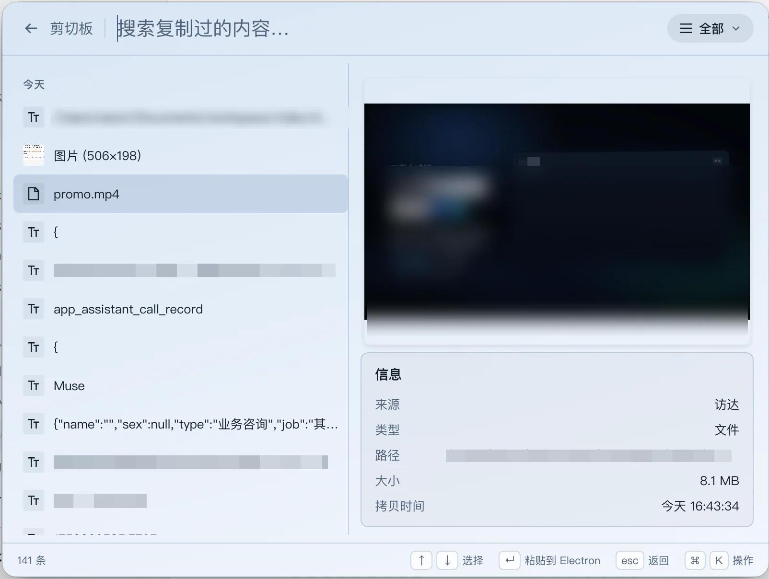Click the 141 条 item count

32,560
